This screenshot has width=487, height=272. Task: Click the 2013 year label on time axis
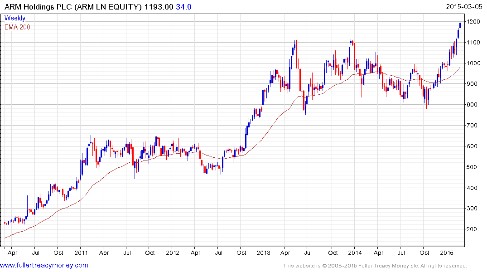pos(263,253)
